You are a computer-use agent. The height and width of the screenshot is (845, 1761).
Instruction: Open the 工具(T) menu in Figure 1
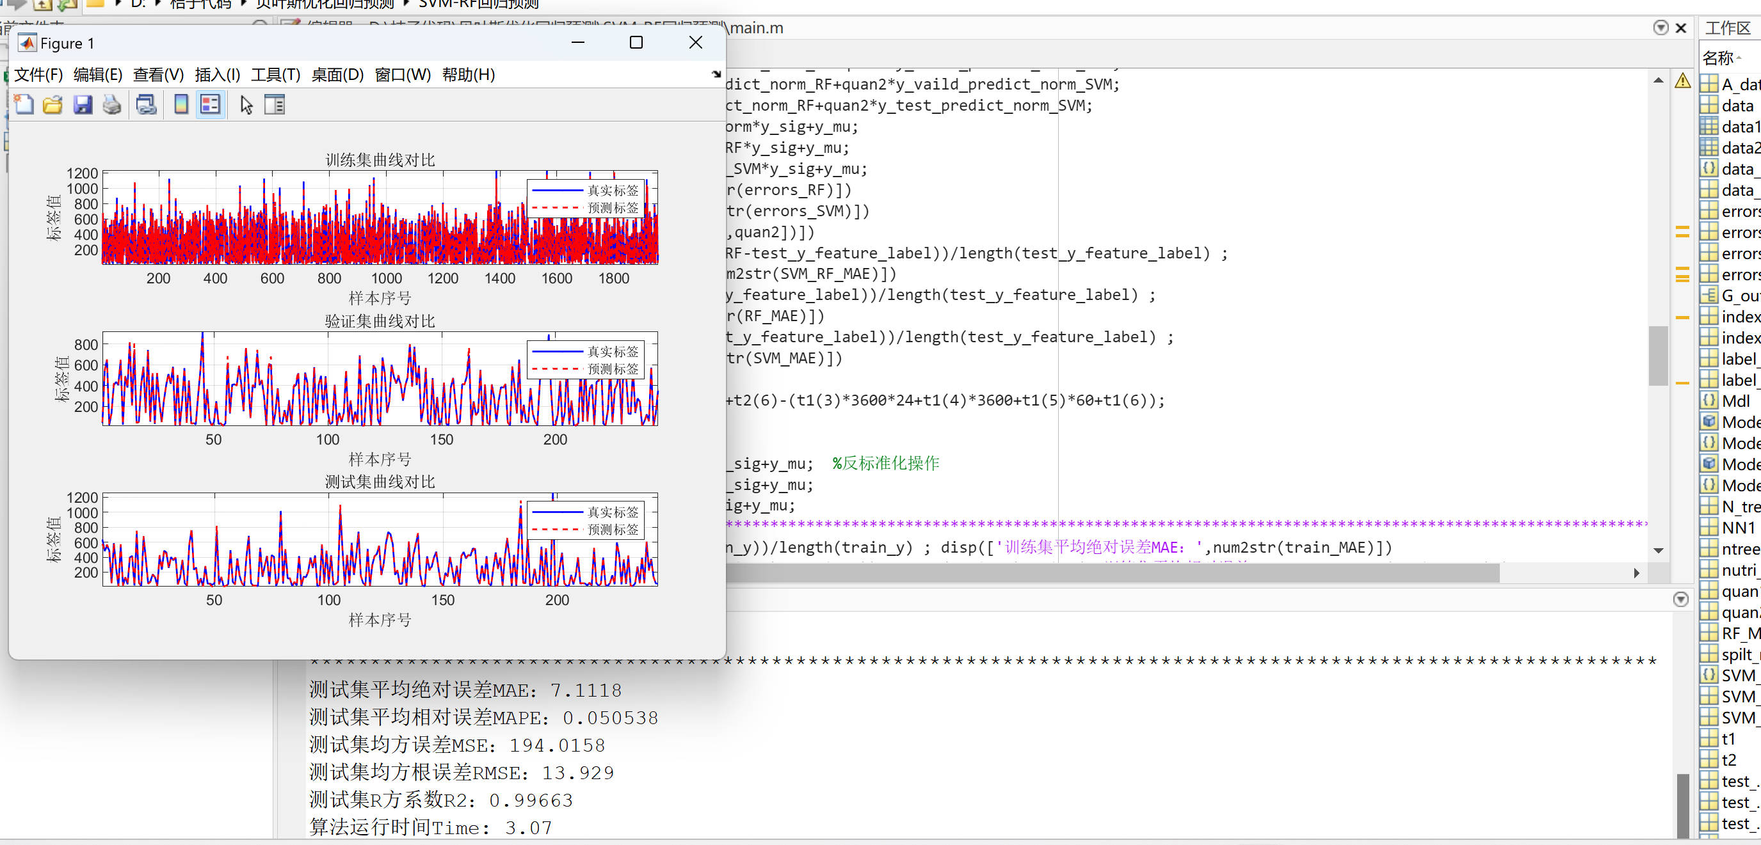pos(275,74)
